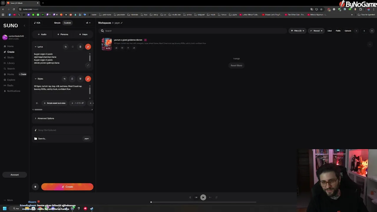Dislike the song with thumbs-down icon
This screenshot has width=377, height=212.
(x=122, y=48)
